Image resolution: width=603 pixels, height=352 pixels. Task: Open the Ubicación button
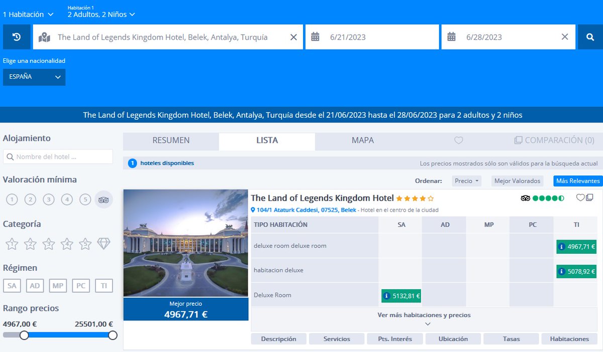coord(453,339)
